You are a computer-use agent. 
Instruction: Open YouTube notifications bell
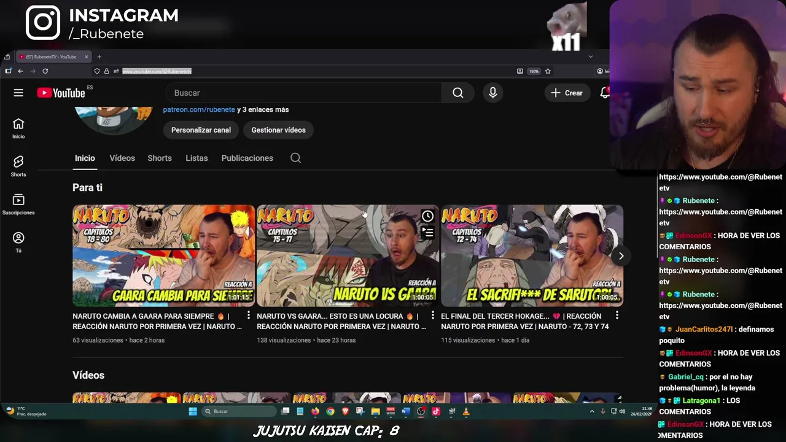605,93
